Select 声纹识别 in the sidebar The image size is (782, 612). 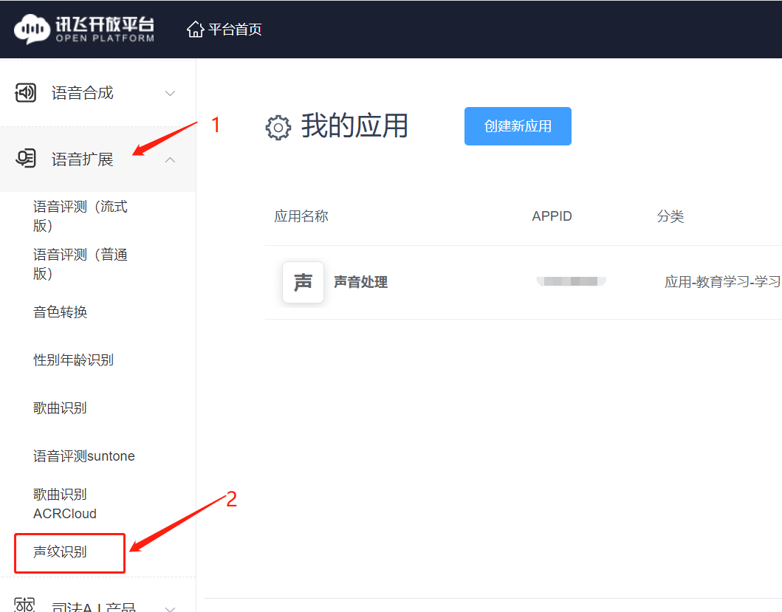pos(61,552)
